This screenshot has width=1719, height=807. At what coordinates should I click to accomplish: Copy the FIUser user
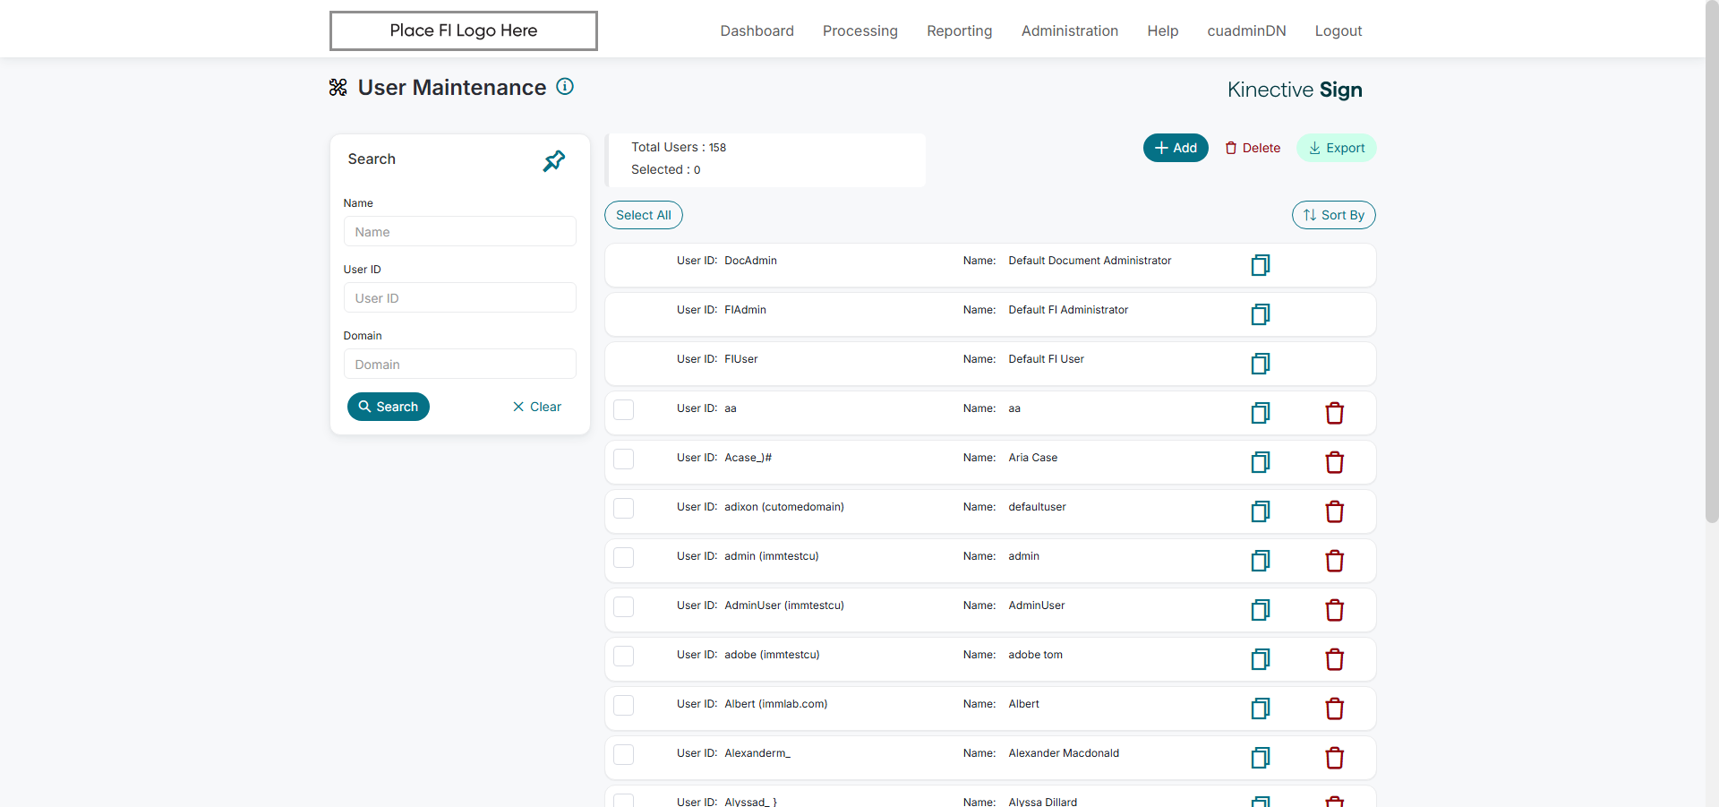(x=1261, y=364)
